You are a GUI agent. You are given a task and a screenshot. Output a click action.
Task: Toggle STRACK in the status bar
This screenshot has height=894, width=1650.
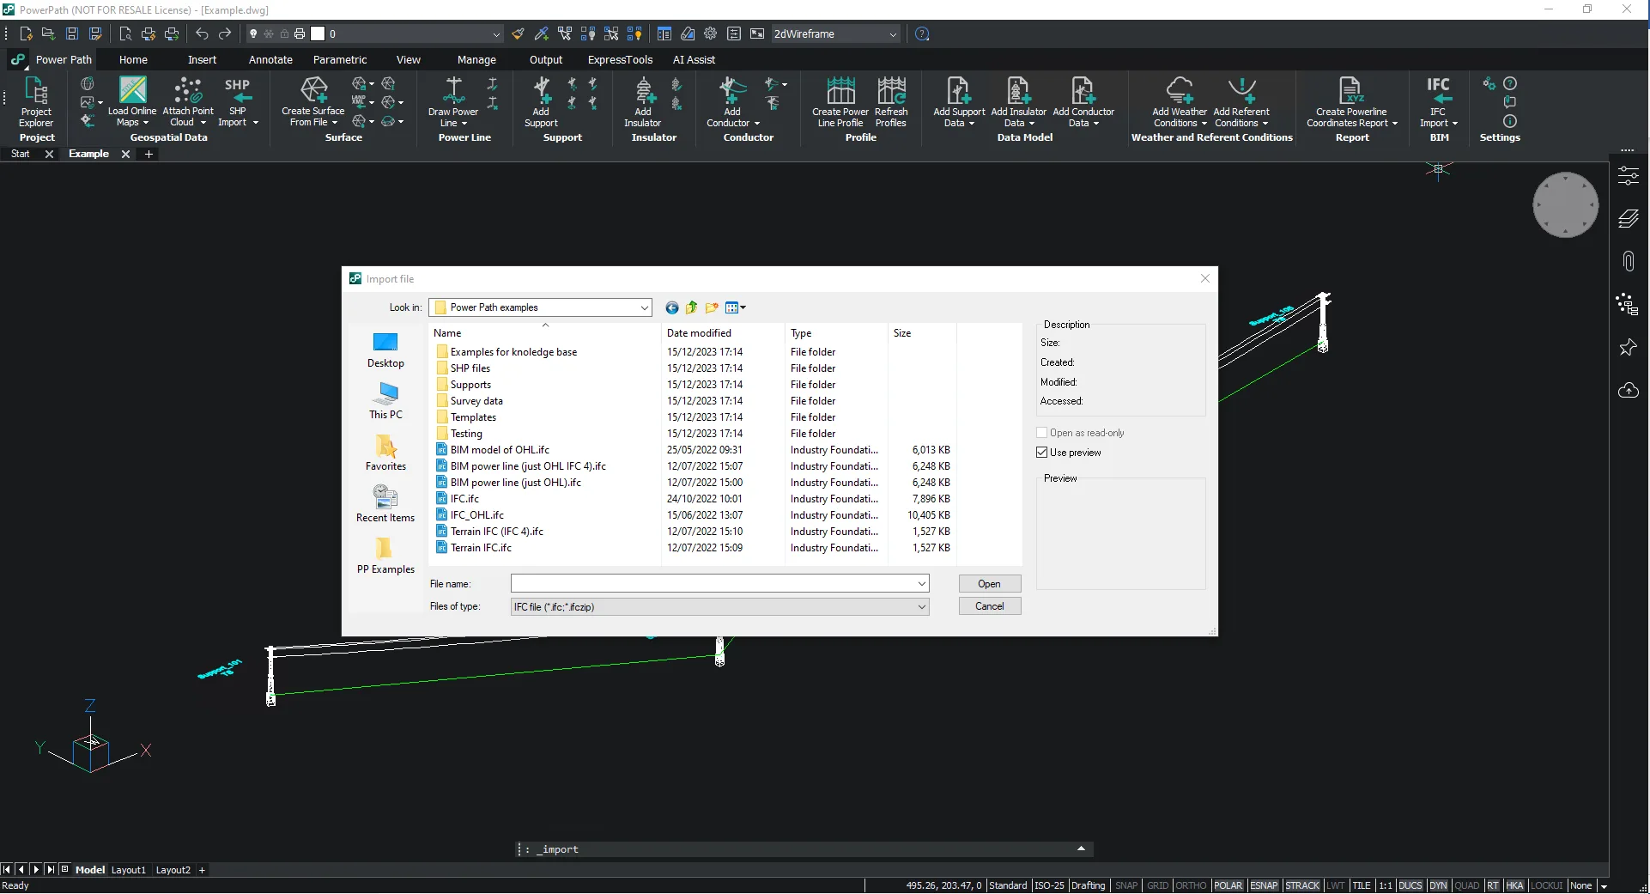pos(1302,885)
